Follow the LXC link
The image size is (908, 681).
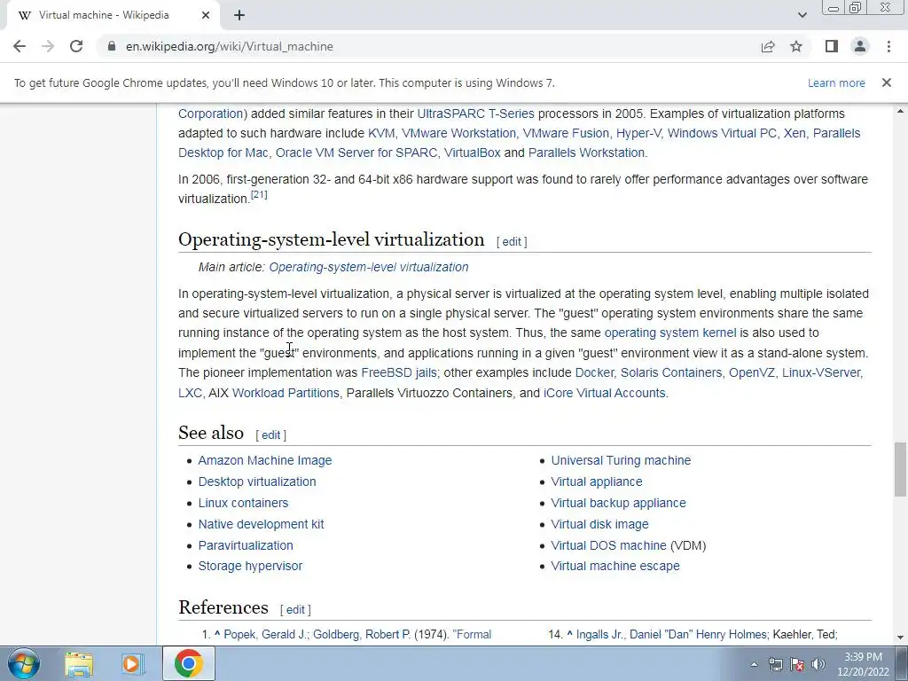coord(190,393)
